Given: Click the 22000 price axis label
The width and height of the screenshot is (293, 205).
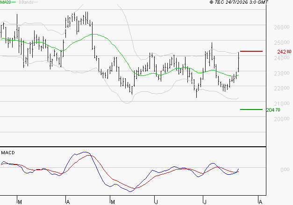Looking at the screenshot, I should point(282,89).
